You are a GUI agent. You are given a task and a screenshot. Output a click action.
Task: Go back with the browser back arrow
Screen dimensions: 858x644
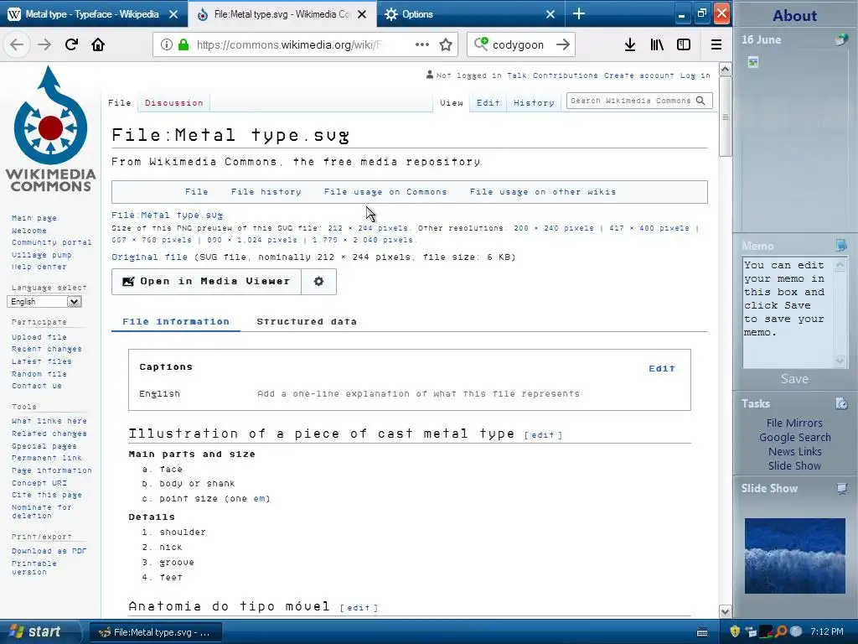coord(17,44)
